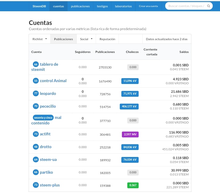The width and height of the screenshot is (220, 195).
Task: Open the laboratorios menu item
Action: [x=123, y=6]
